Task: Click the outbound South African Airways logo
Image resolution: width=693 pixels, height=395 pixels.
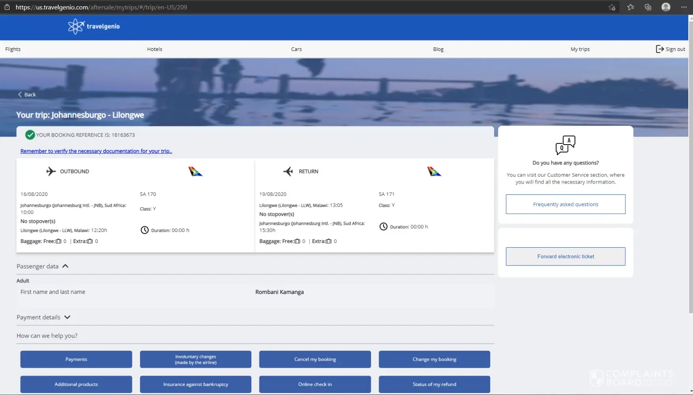Action: coord(195,171)
